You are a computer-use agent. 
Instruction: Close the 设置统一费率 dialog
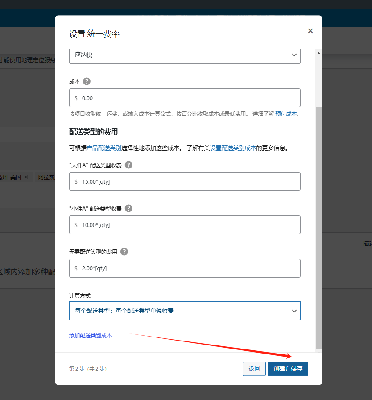click(x=310, y=31)
